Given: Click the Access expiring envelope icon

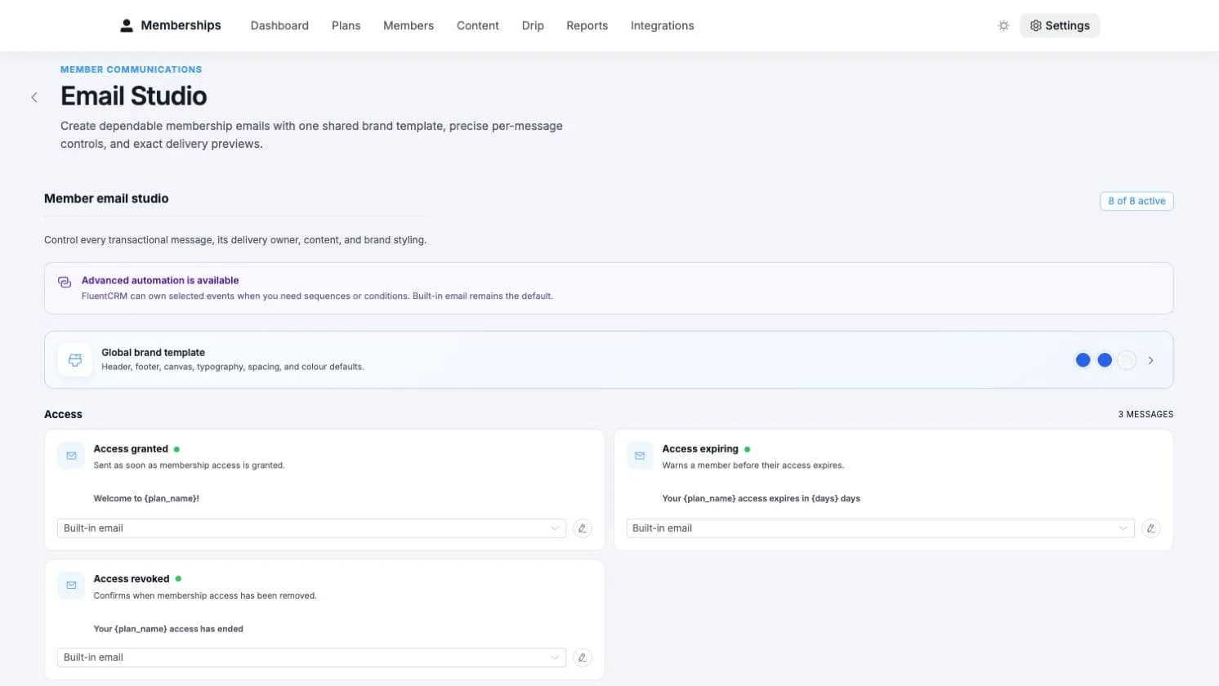Looking at the screenshot, I should pos(640,456).
